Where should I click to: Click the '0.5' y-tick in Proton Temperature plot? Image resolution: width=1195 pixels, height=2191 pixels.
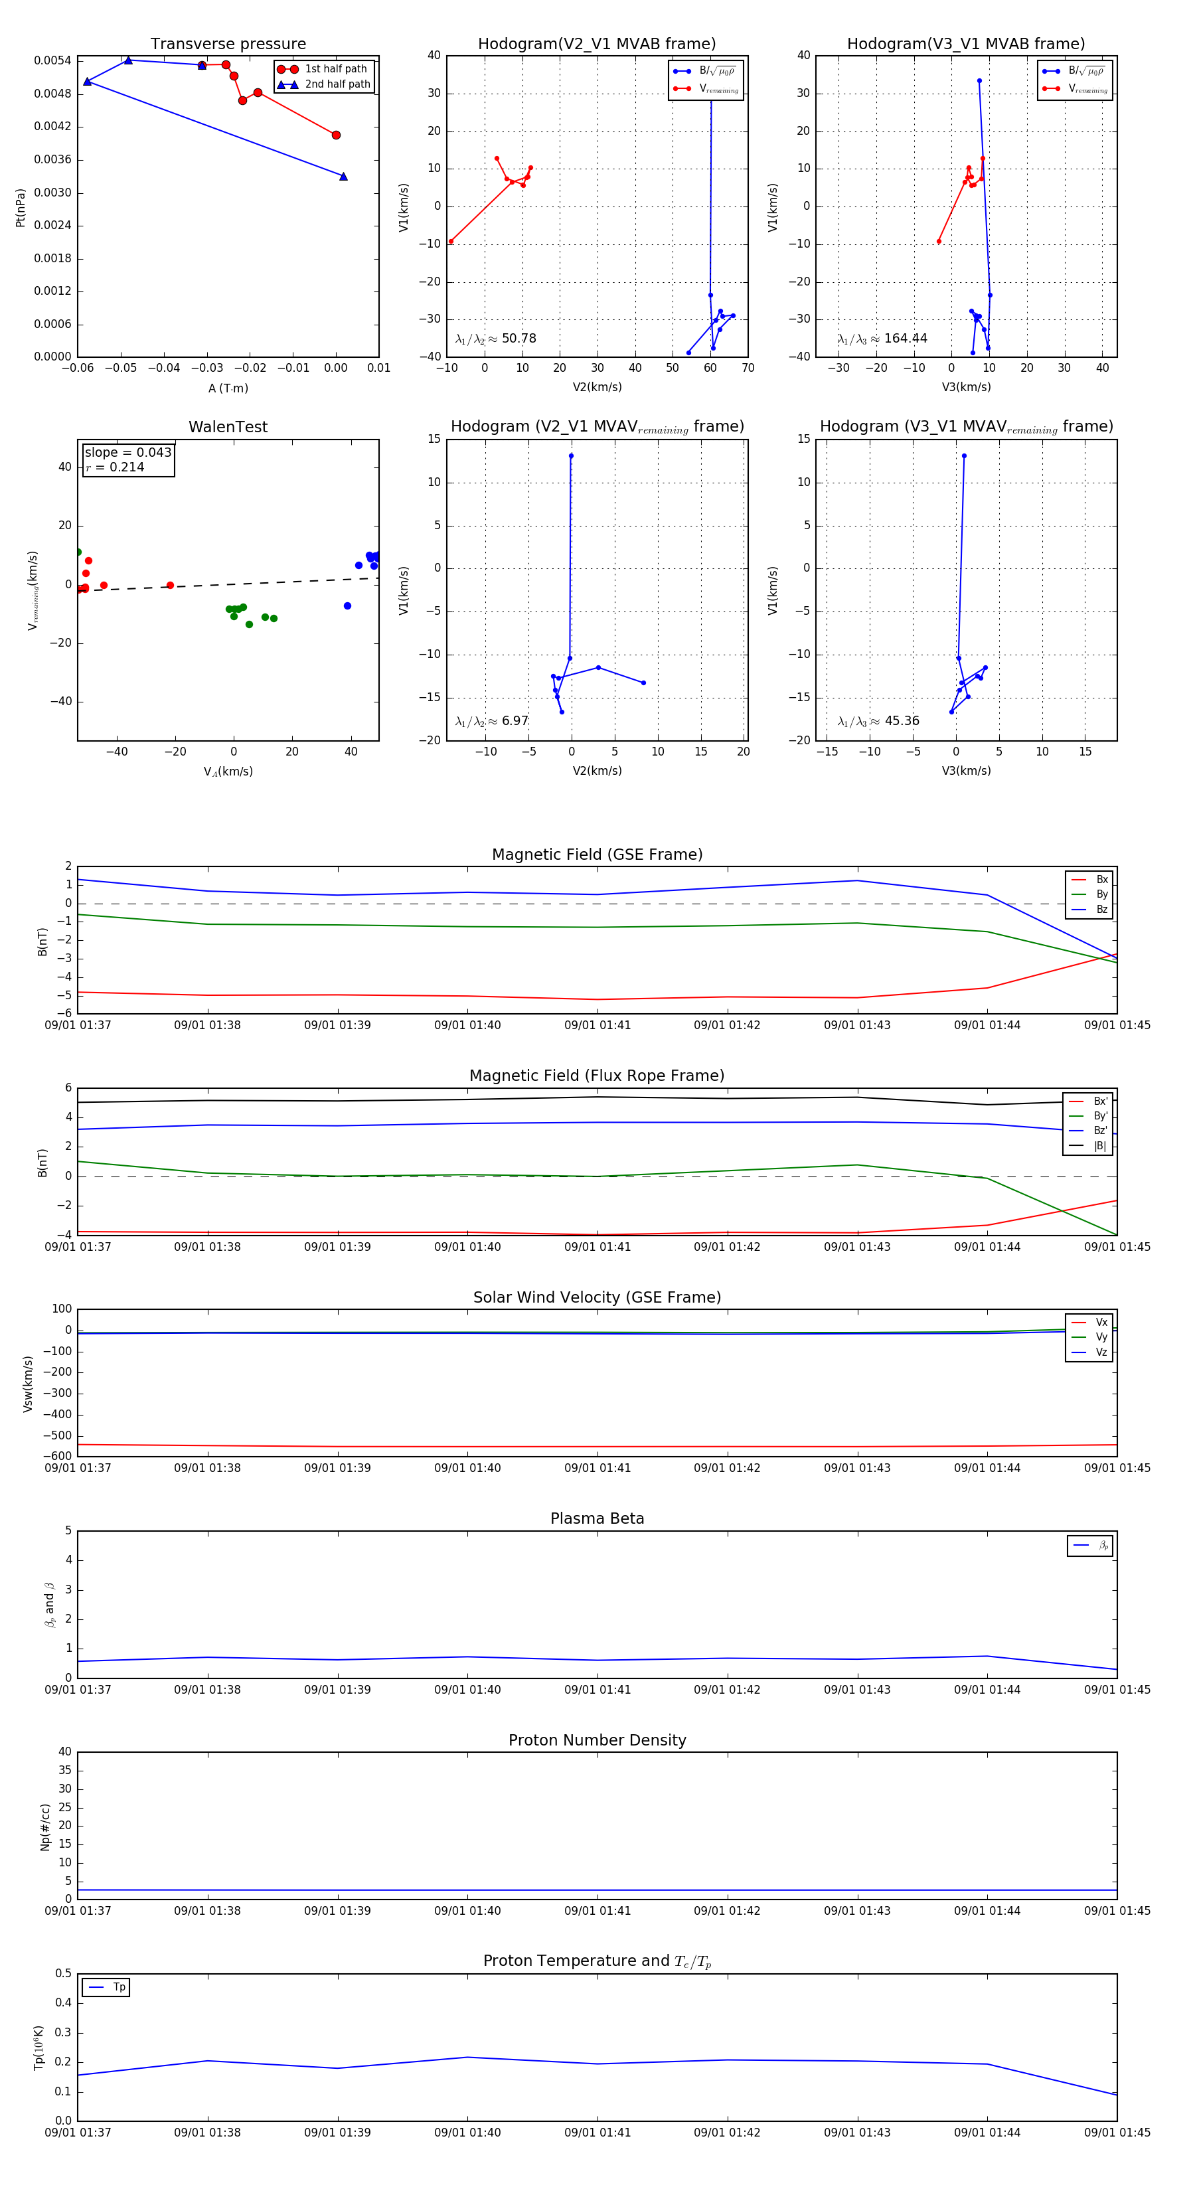tap(63, 1973)
